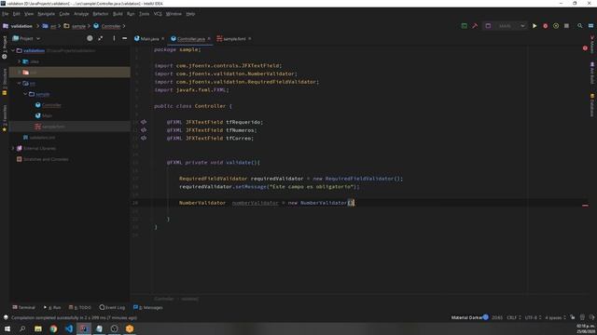This screenshot has width=597, height=335.
Task: Open the Event Log
Action: click(112, 307)
